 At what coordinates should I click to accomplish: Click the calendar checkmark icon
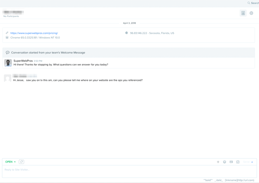238,162
